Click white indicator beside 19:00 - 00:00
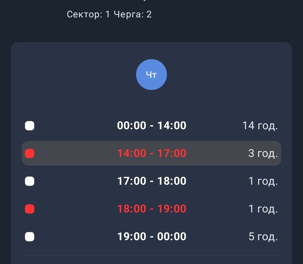 coord(29,237)
